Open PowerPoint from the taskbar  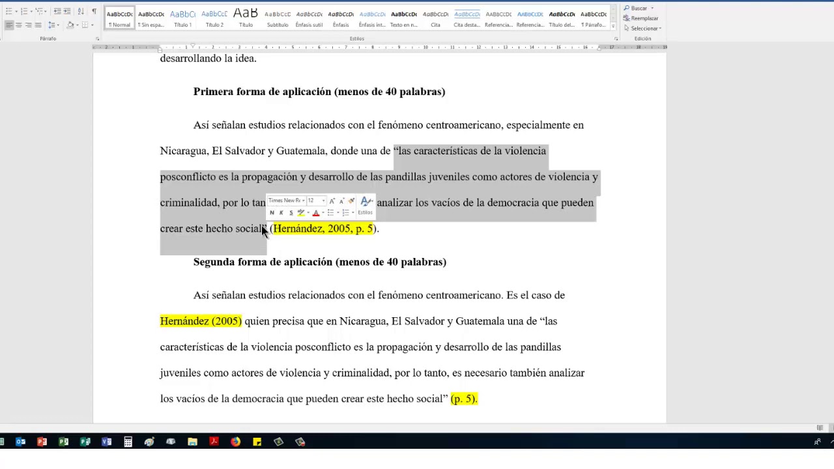(42, 442)
